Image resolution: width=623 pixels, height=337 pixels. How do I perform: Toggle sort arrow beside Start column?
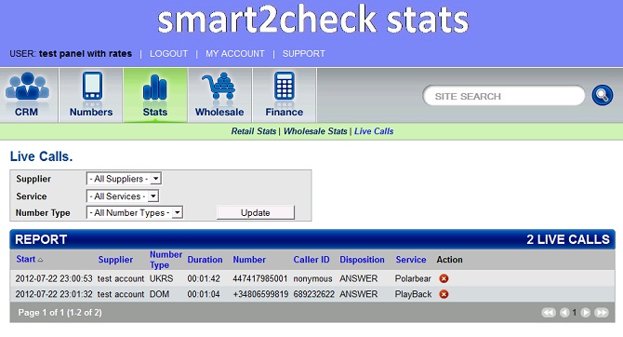40,260
